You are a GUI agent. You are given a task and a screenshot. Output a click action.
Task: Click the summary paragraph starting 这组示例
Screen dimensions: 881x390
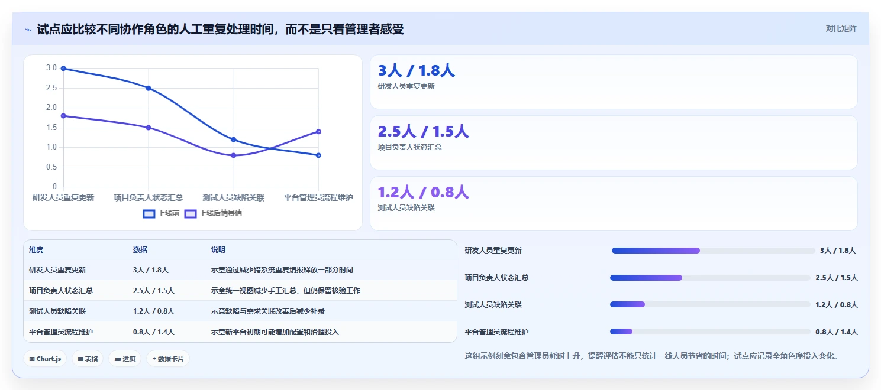pos(651,356)
